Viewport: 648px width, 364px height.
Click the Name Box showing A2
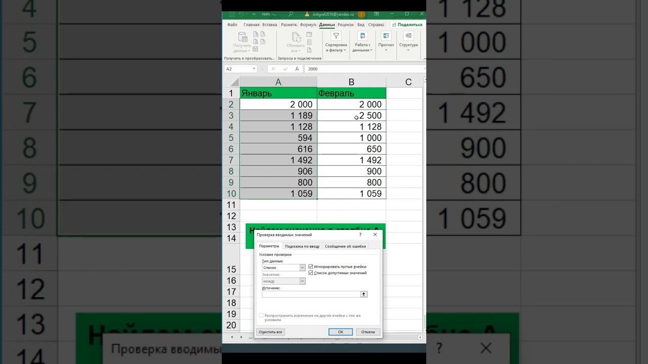(x=238, y=69)
